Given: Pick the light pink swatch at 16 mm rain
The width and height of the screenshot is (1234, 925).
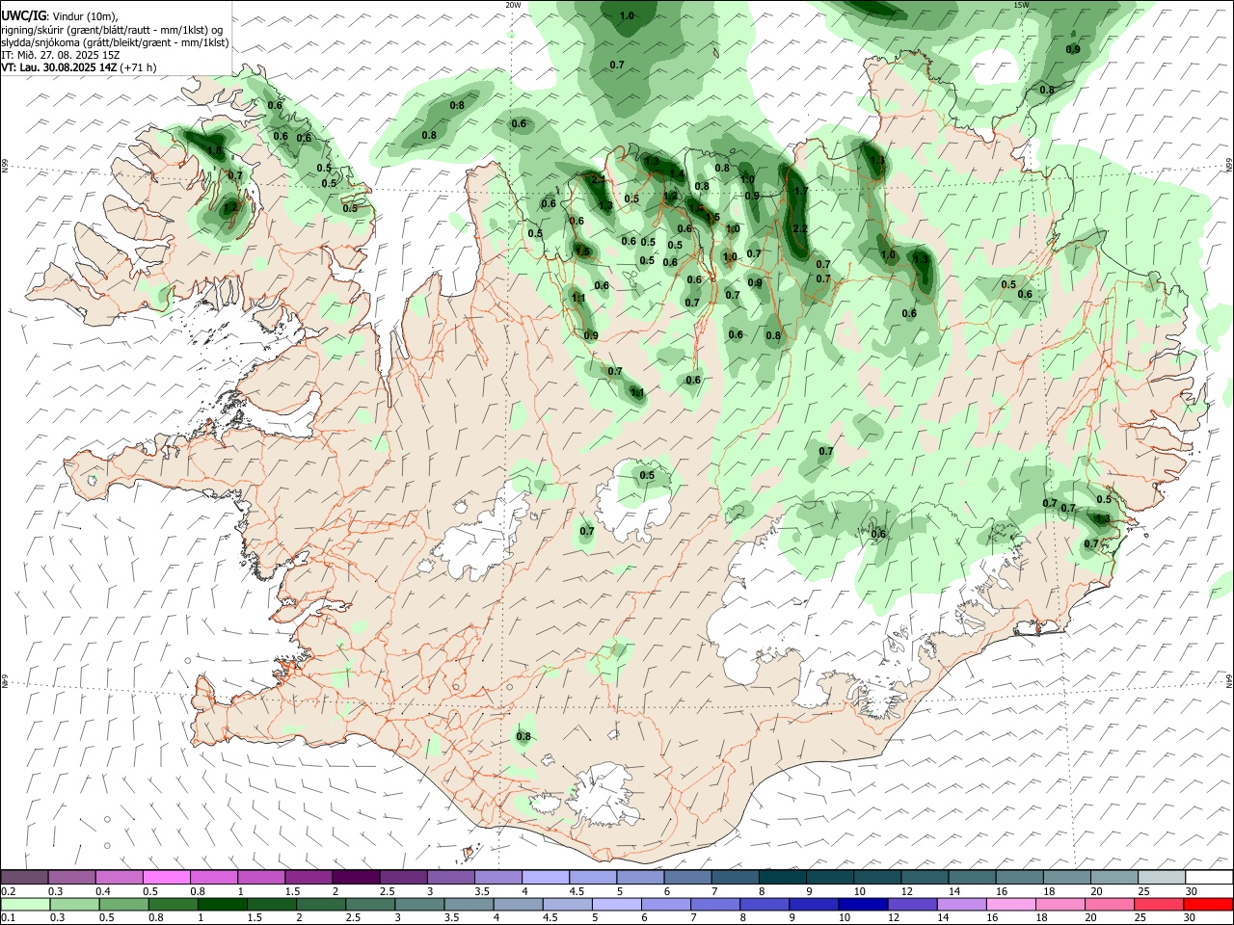Looking at the screenshot, I should (x=1011, y=904).
